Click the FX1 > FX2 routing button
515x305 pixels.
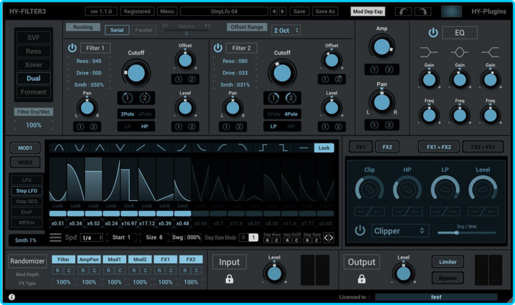(439, 147)
